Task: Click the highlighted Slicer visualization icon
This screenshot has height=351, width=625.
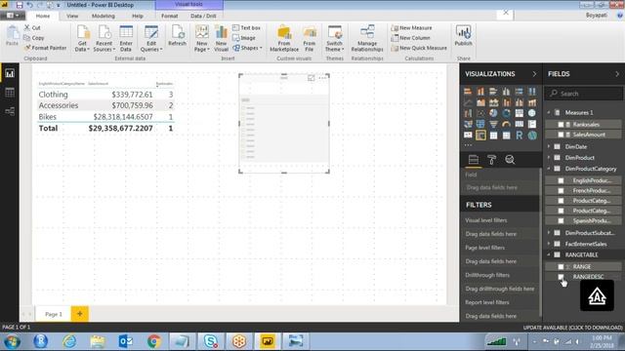Action: tap(480, 136)
